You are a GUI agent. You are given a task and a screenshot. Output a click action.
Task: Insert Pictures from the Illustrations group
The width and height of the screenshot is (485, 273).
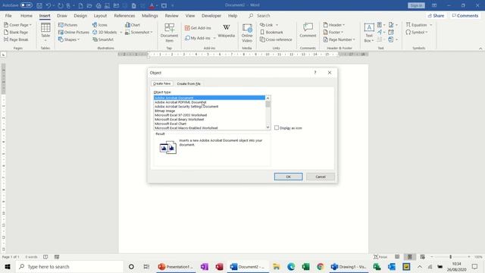67,25
